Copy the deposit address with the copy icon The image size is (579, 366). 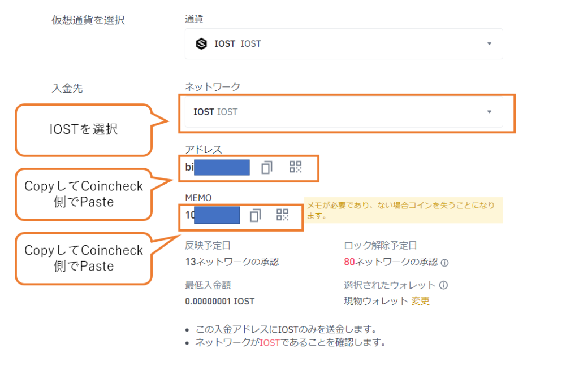[x=267, y=167]
